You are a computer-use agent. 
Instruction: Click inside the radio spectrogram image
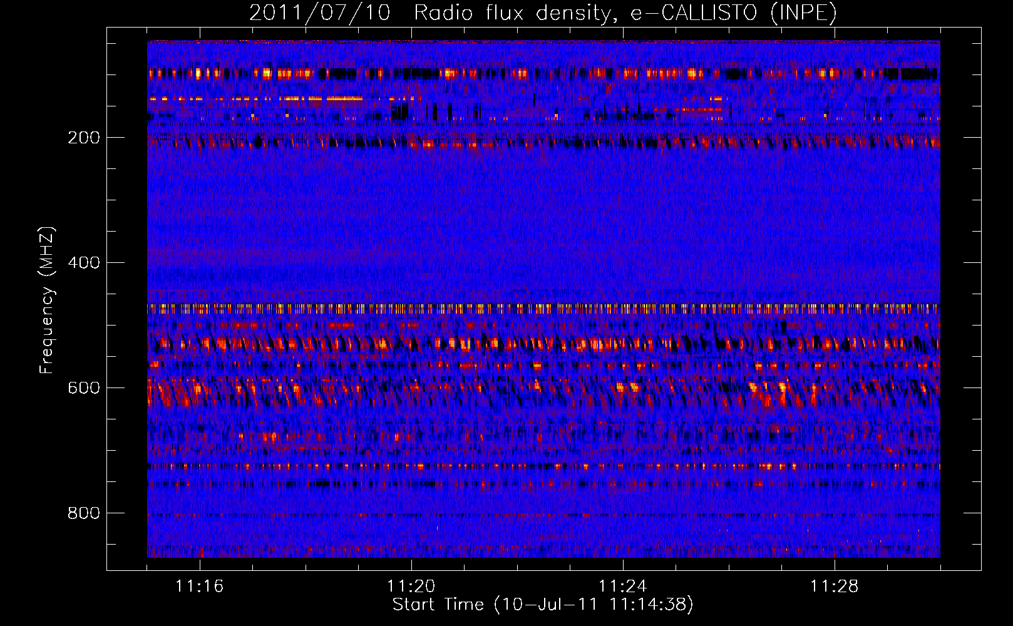point(543,299)
